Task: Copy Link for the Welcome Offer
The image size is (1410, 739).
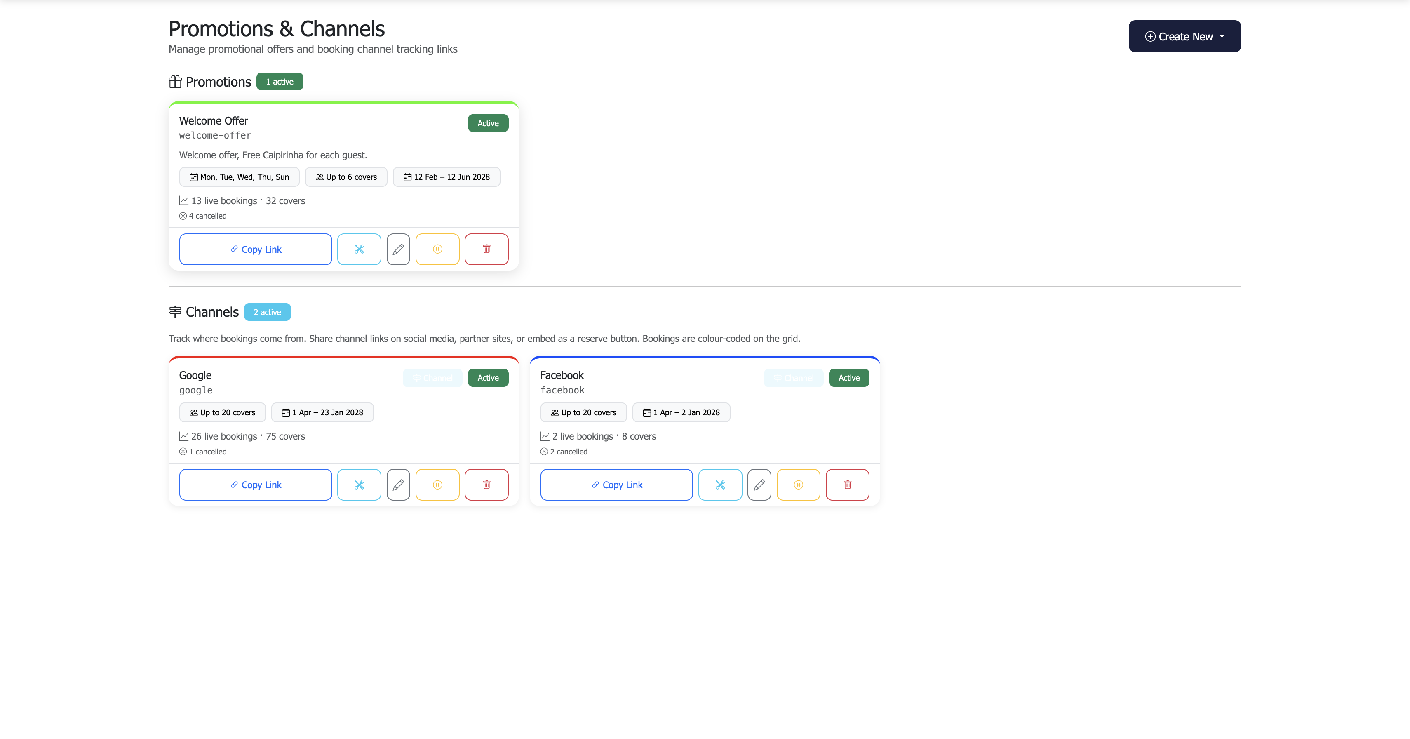Action: [255, 249]
